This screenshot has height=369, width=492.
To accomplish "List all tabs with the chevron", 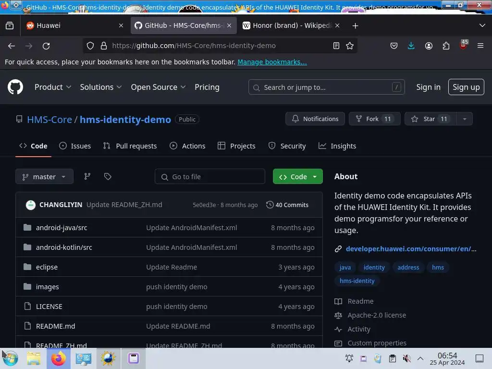I will 482,25.
